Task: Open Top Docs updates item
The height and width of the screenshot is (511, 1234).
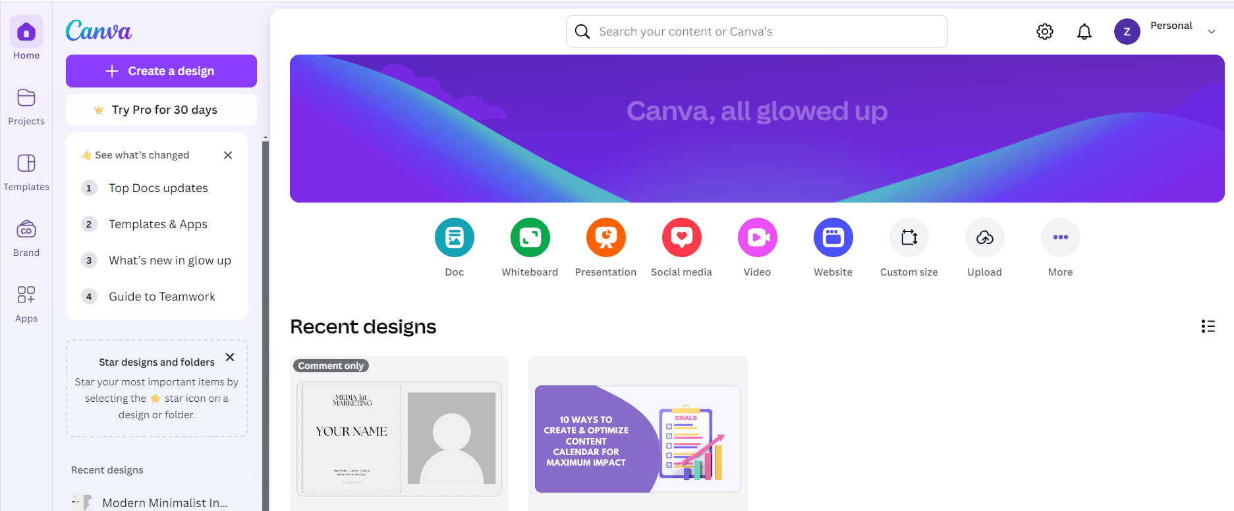Action: 157,188
